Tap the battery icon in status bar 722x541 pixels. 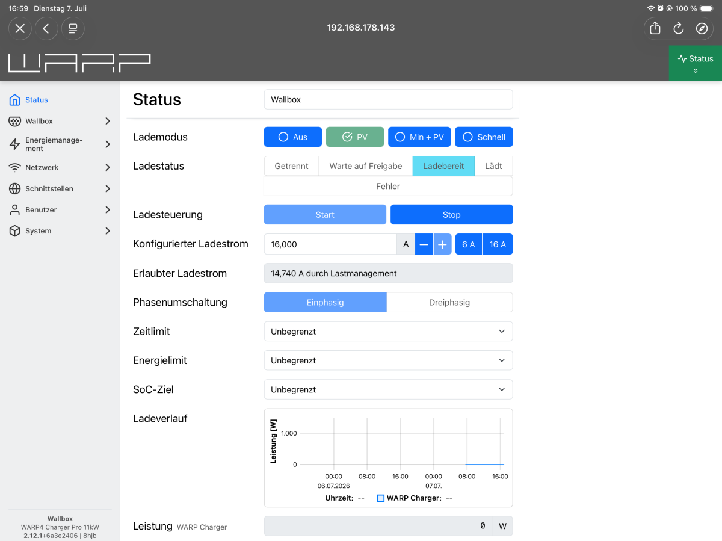point(707,8)
